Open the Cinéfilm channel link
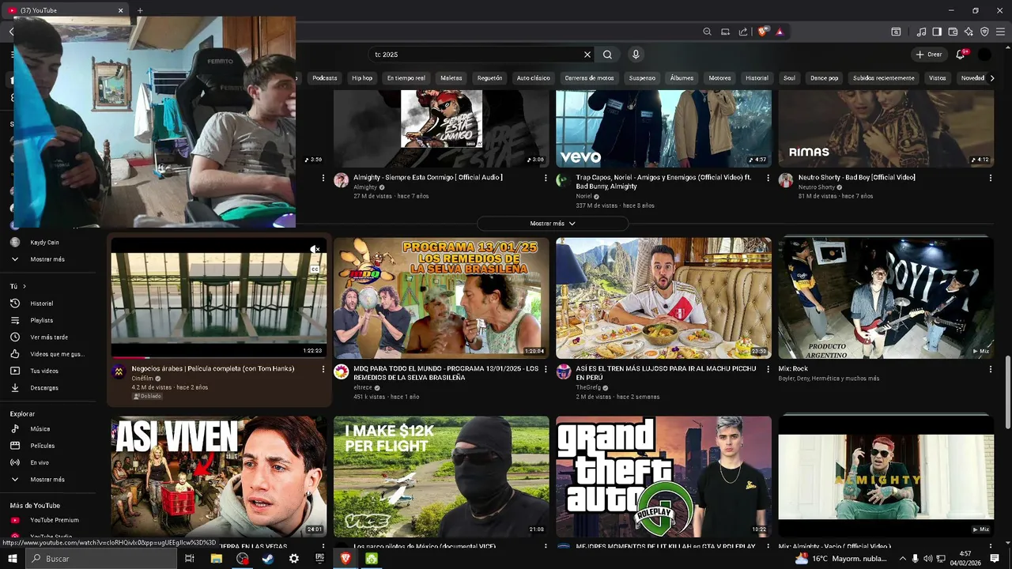1012x569 pixels. 142,379
